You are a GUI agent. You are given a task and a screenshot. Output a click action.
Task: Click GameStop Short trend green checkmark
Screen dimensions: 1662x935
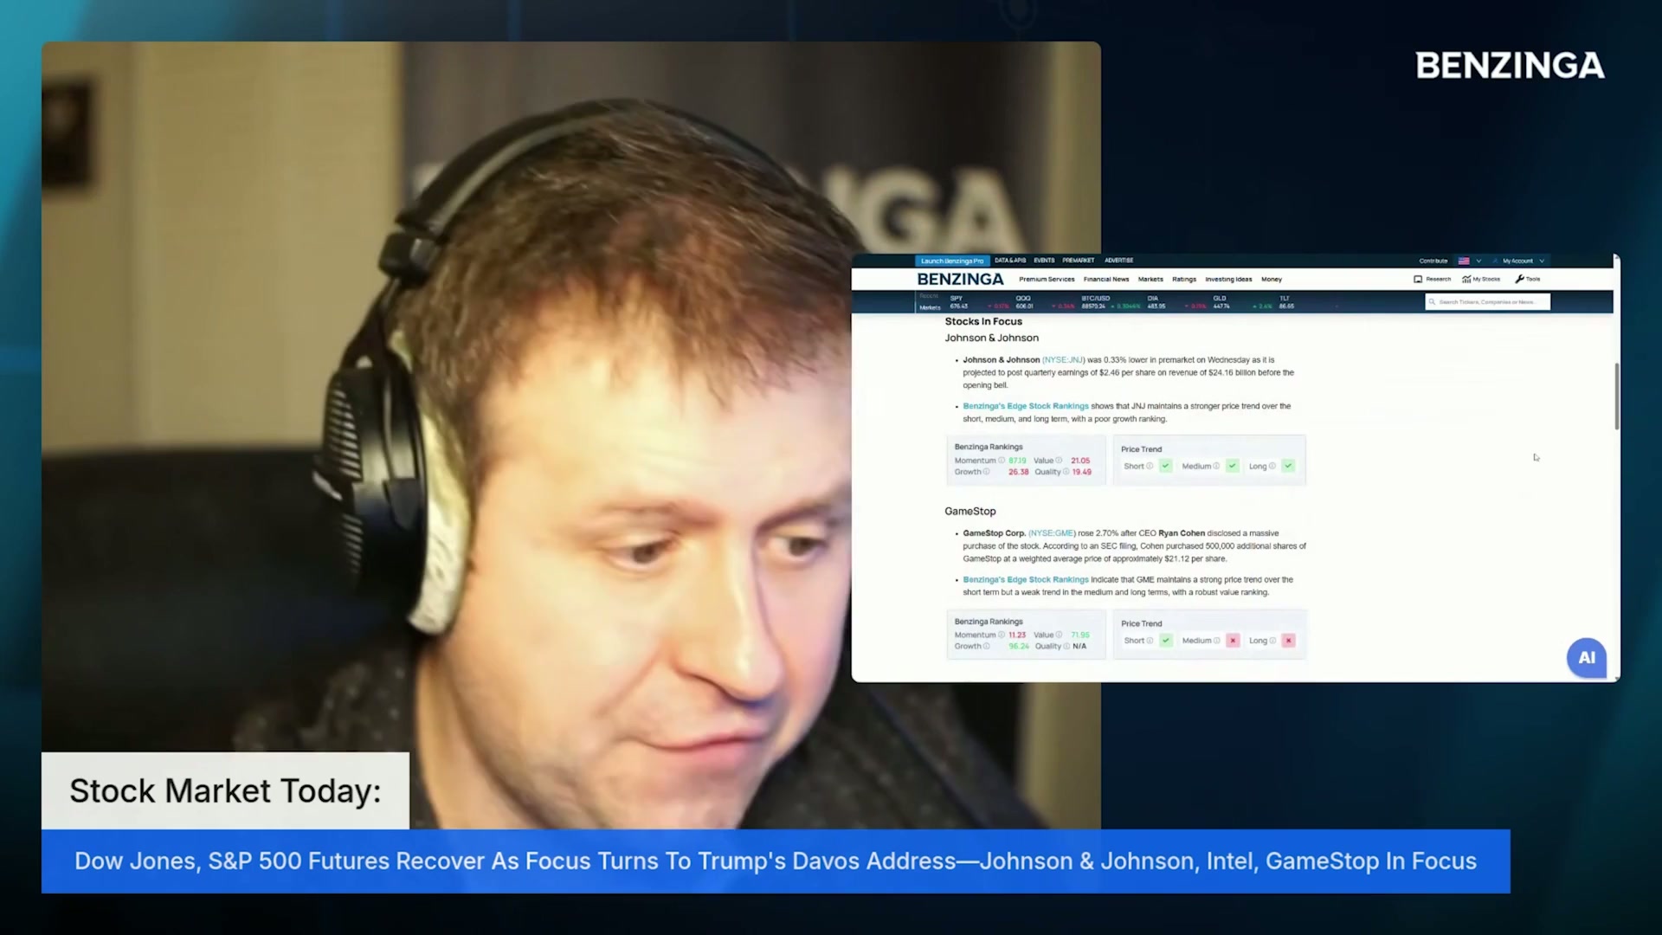coord(1166,641)
